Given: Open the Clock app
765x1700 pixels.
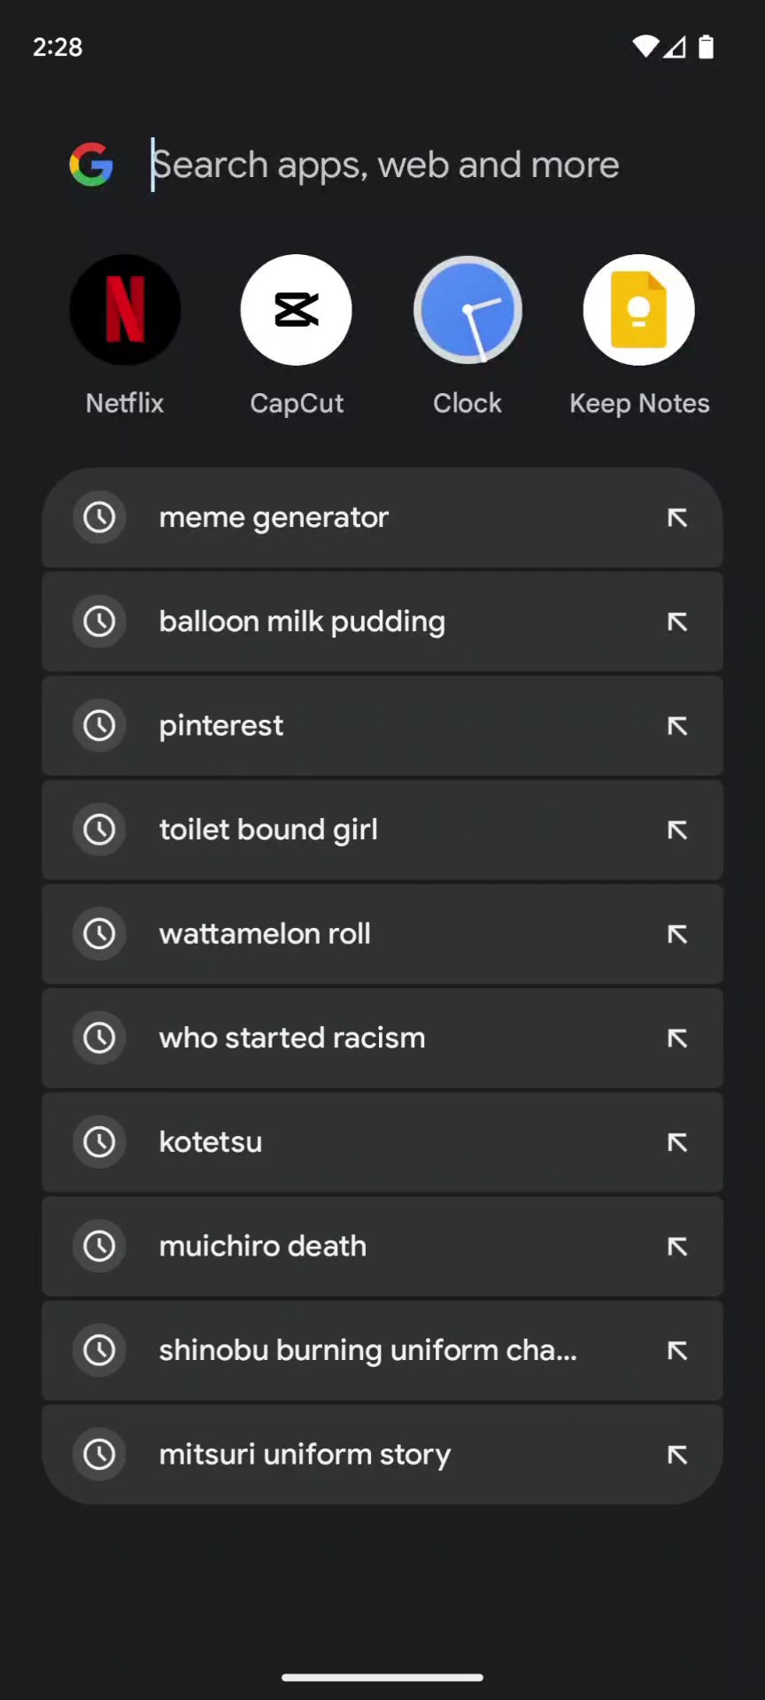Looking at the screenshot, I should (467, 310).
